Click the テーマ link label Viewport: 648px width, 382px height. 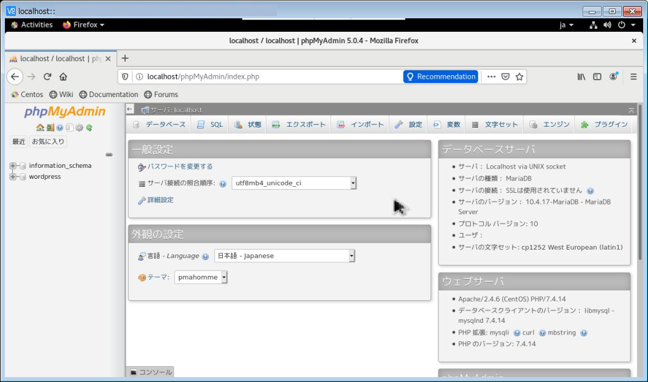coord(158,277)
